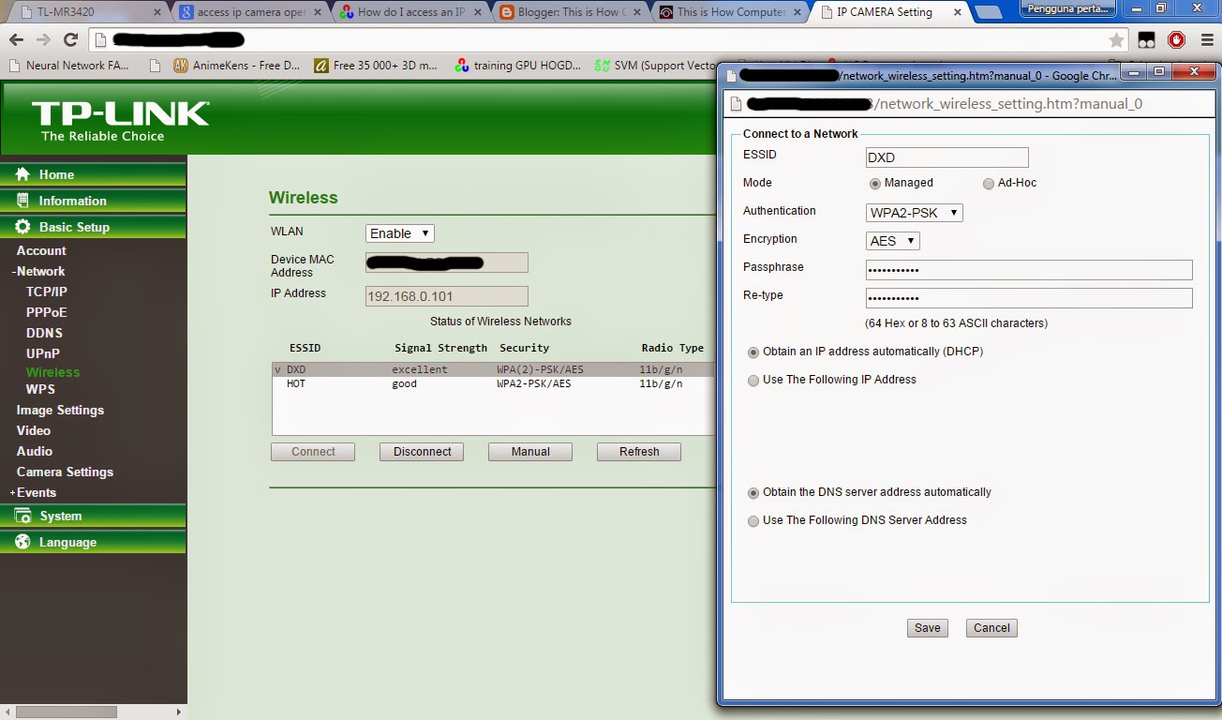This screenshot has height=720, width=1222.
Task: Click the Manual button
Action: pos(530,452)
